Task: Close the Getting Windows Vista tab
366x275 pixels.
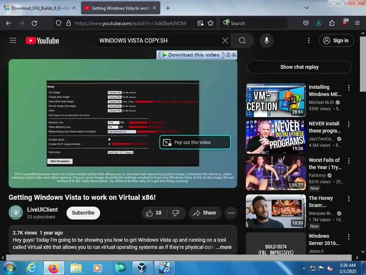Action: (x=154, y=8)
